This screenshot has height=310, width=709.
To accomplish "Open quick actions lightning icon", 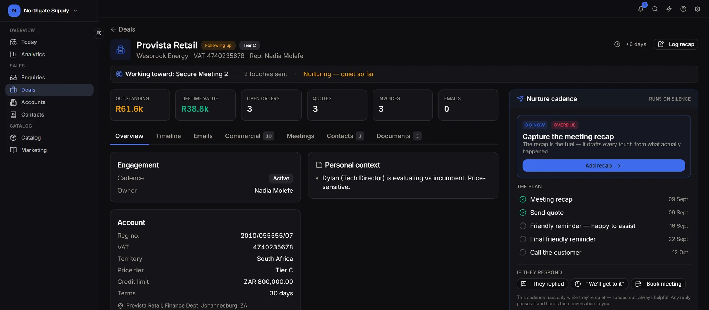I will 669,9.
